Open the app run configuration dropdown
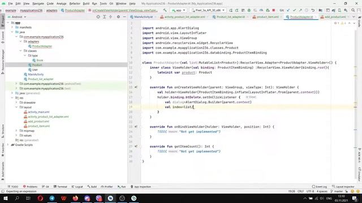 tap(179, 10)
